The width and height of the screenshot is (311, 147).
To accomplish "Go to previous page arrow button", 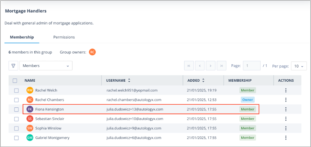I will [x=200, y=66].
